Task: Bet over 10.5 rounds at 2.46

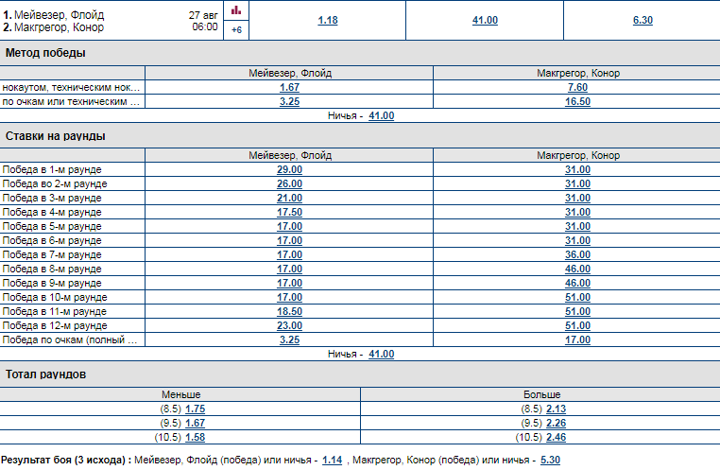Action: click(557, 438)
